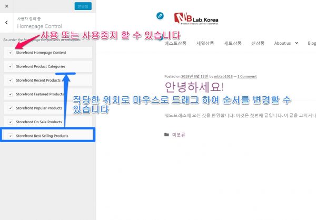Image resolution: width=316 pixels, height=220 pixels.
Task: Open the 세일상품 menu item
Action: pos(205,43)
